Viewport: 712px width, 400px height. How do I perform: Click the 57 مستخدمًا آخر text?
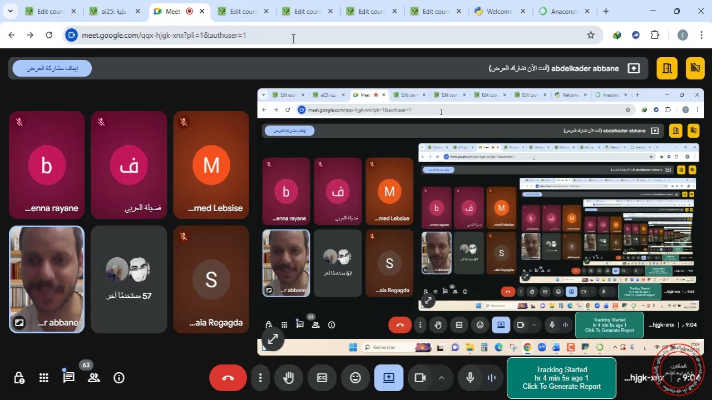[128, 296]
